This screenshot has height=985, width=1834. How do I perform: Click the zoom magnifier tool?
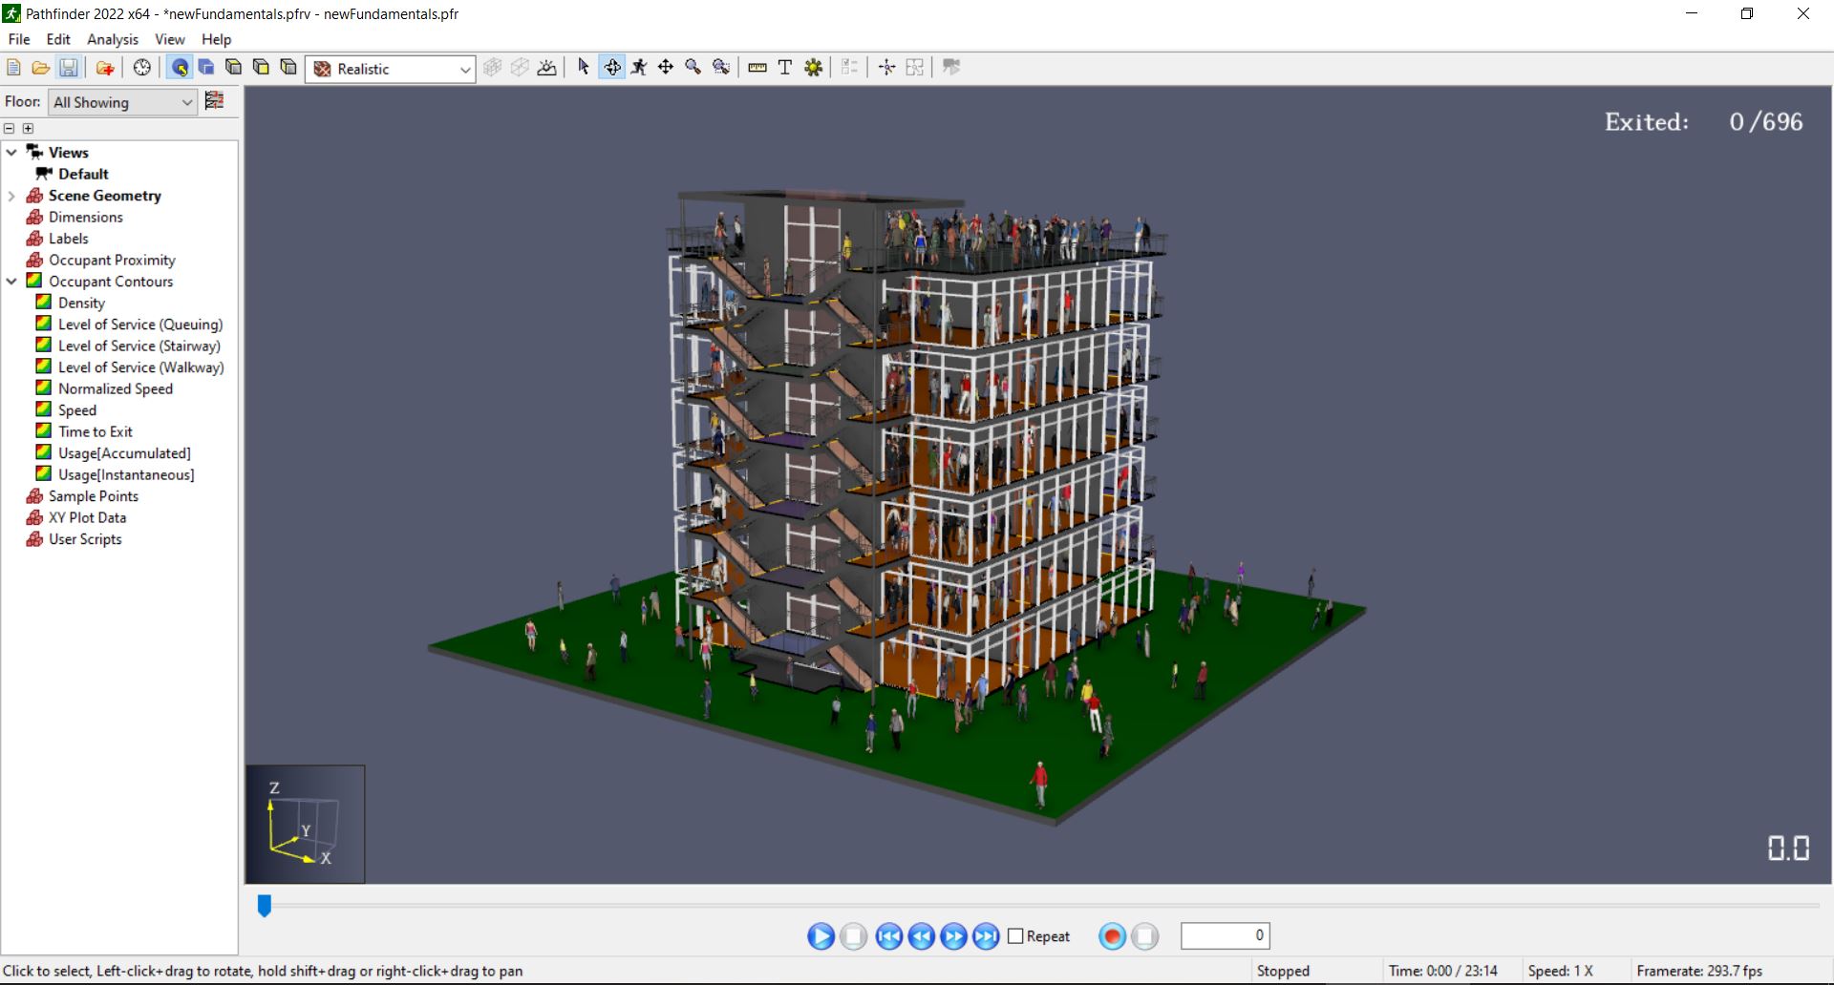(693, 67)
